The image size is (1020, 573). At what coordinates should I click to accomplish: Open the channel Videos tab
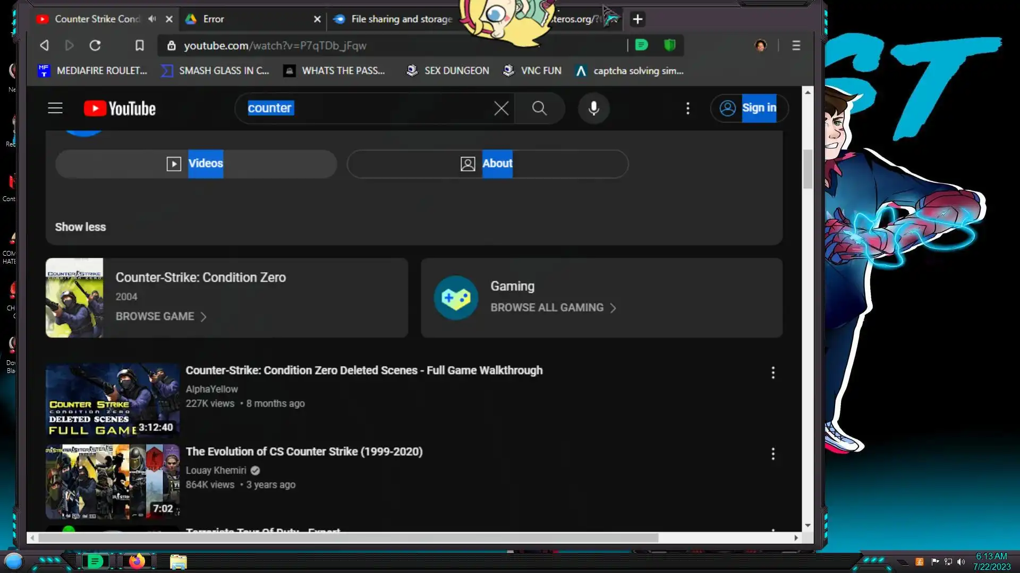[195, 164]
